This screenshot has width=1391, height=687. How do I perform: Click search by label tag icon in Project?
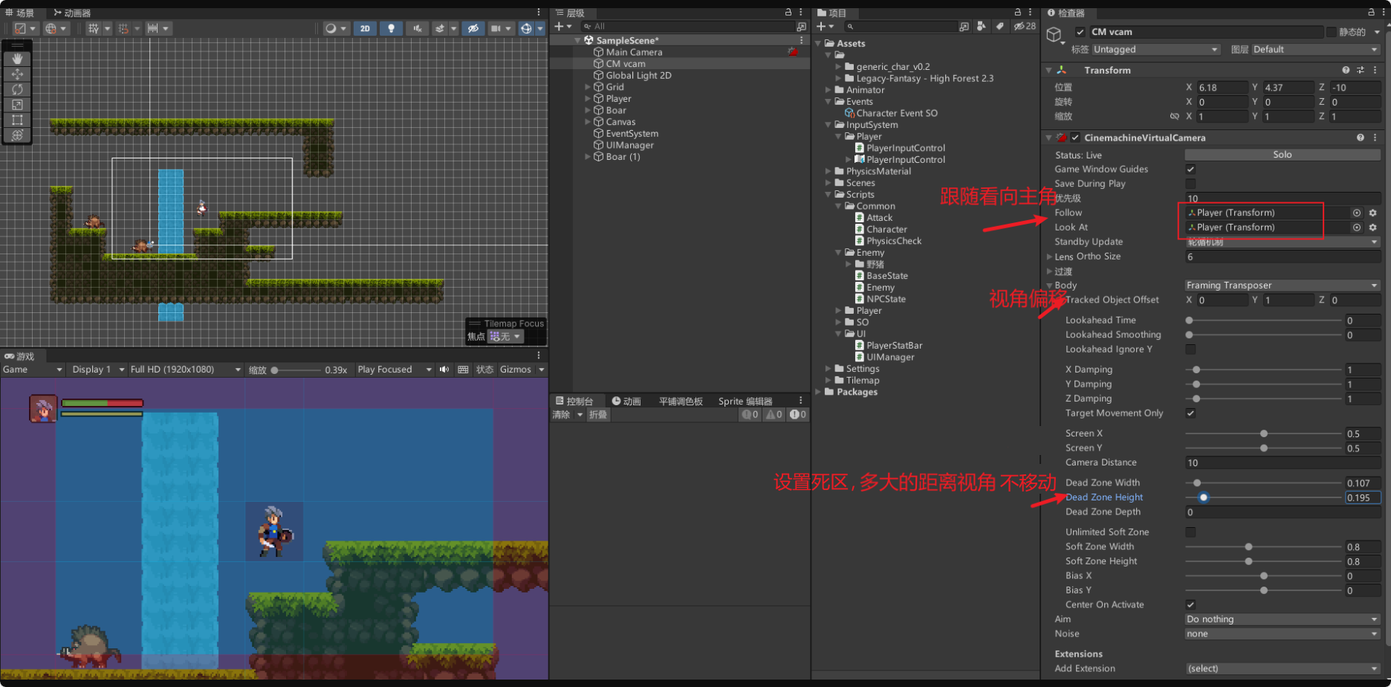click(999, 26)
